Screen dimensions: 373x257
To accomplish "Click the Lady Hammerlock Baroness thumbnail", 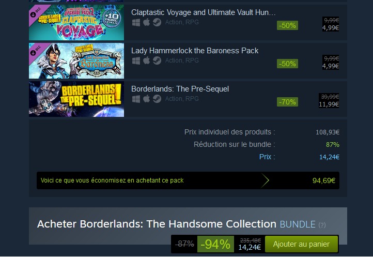I will (76, 61).
